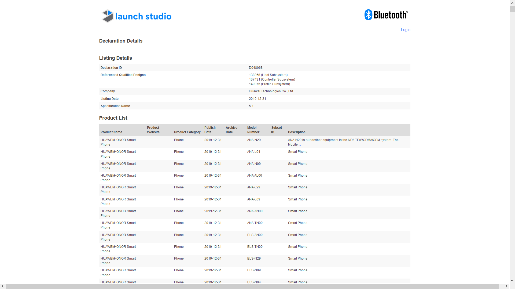Screen dimensions: 515x289
Task: Click the Publish Date column header
Action: [210, 130]
